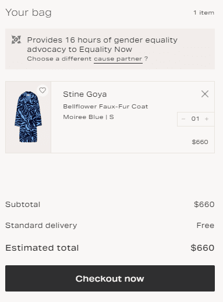Open the Stine Goya brand name
This screenshot has height=302, width=223.
(85, 94)
